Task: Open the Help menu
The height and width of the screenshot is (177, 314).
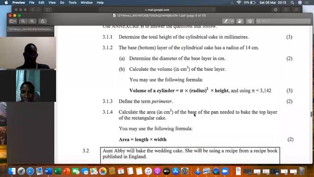Action: [100, 2]
